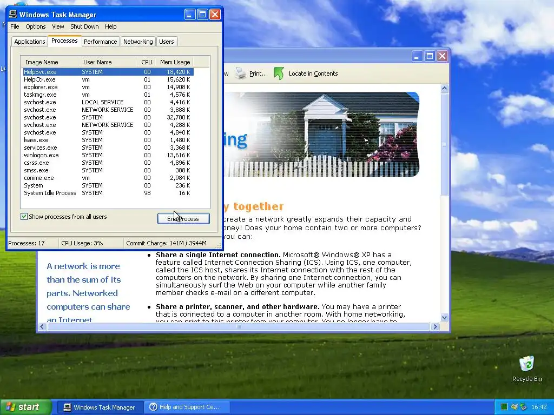Switch to the Applications tab
Viewport: 554px width, 415px height.
[30, 42]
